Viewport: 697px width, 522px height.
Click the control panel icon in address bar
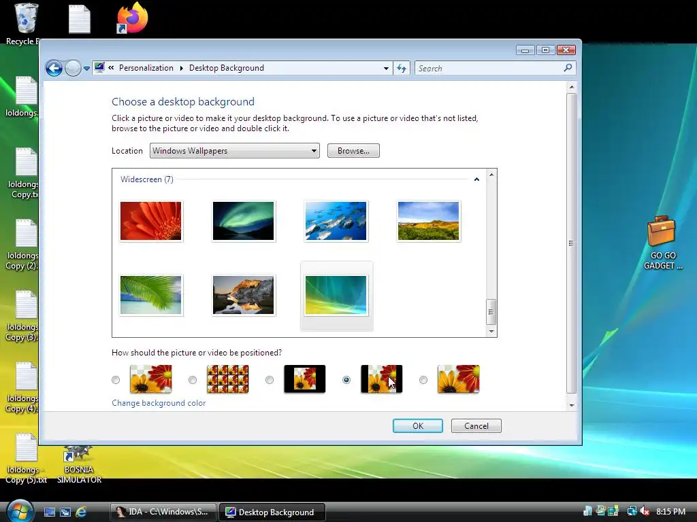click(x=99, y=67)
